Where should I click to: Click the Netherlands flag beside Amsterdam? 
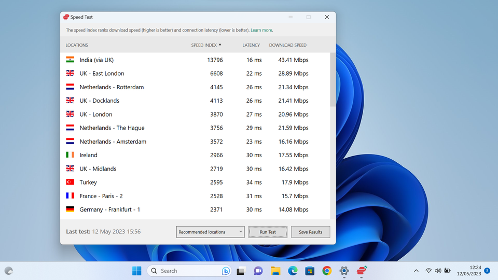pyautogui.click(x=70, y=141)
